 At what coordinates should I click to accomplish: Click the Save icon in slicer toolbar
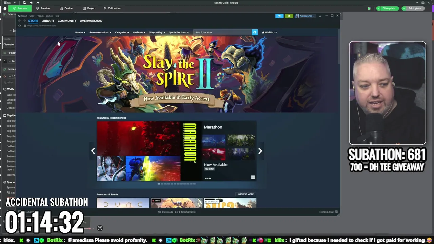(x=25, y=3)
